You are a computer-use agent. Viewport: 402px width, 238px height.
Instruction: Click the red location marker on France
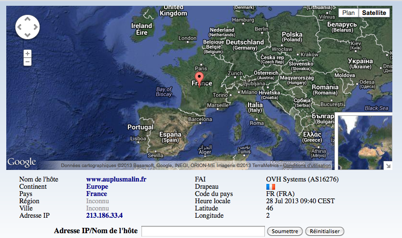[199, 79]
